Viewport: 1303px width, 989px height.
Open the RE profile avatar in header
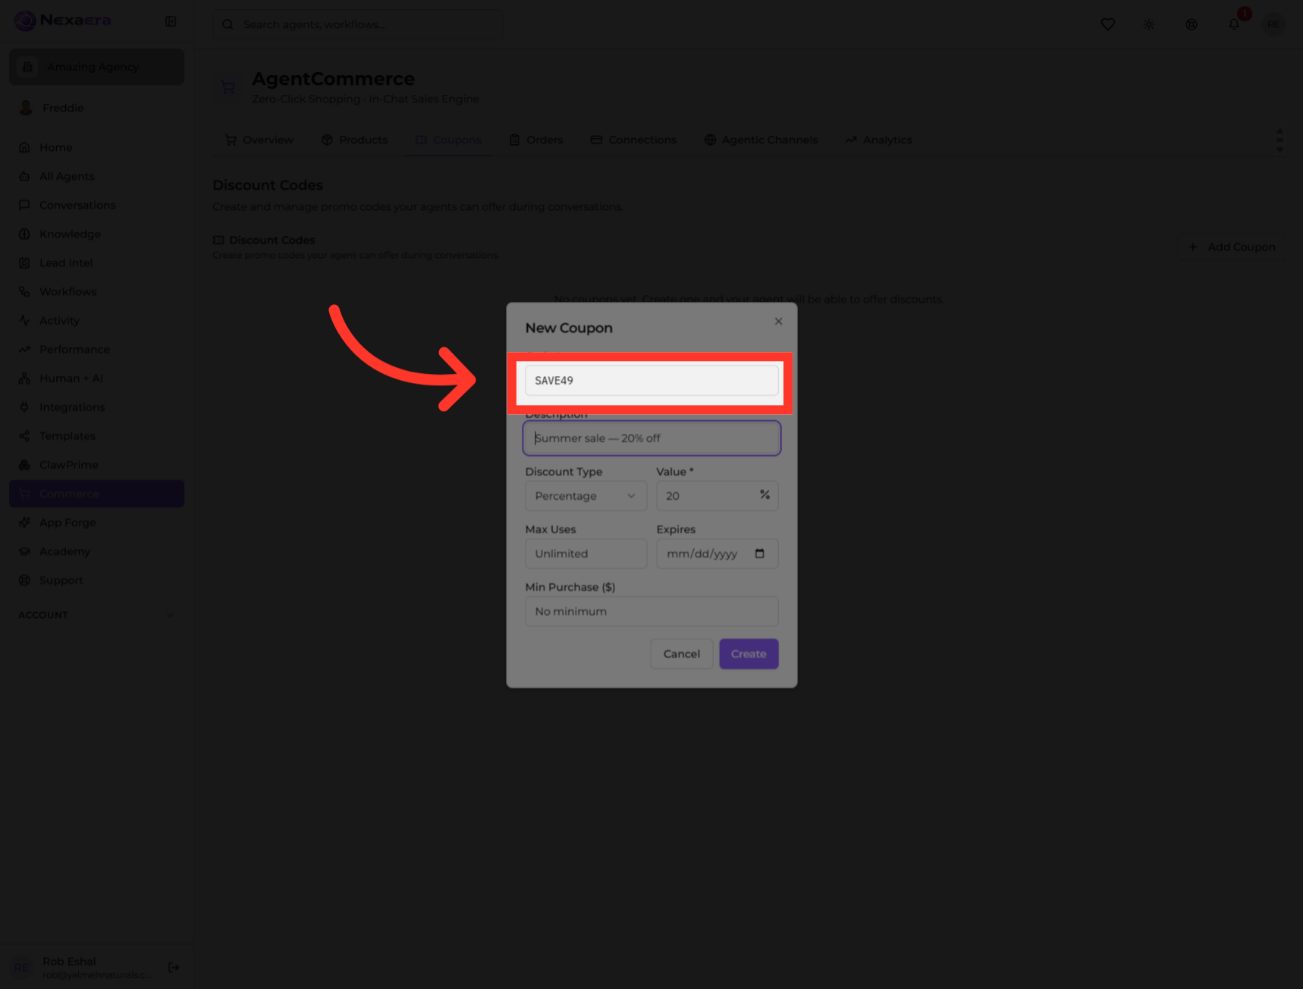point(1273,24)
